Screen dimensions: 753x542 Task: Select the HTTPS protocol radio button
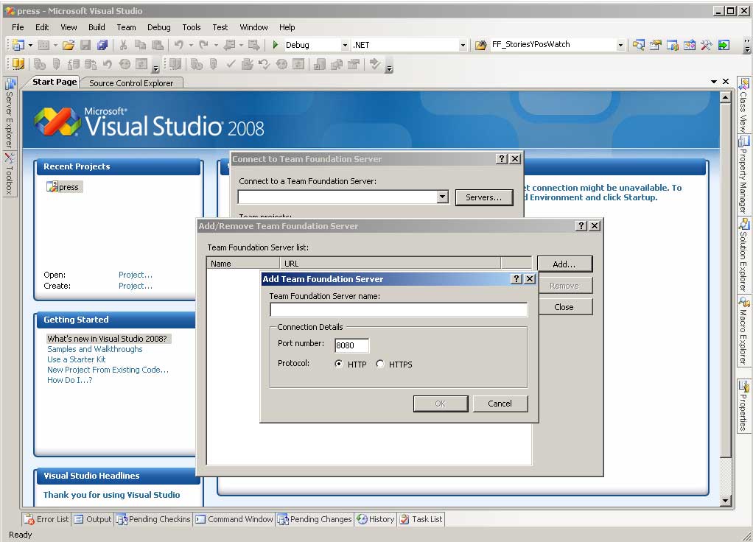pos(380,364)
